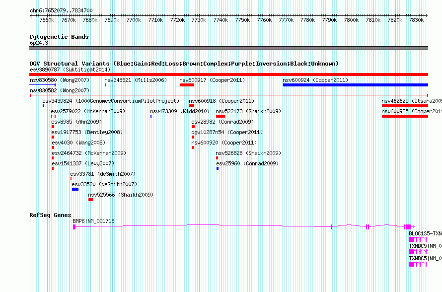The height and width of the screenshot is (292, 442).
Task: Select the long red esv3890787 loss bar
Action: coord(228,74)
